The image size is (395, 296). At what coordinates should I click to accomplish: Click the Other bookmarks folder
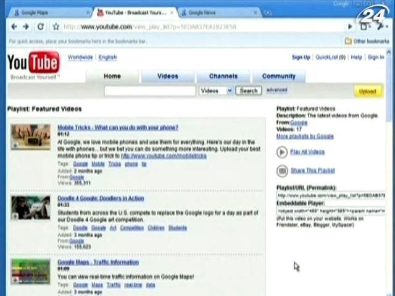tap(367, 41)
